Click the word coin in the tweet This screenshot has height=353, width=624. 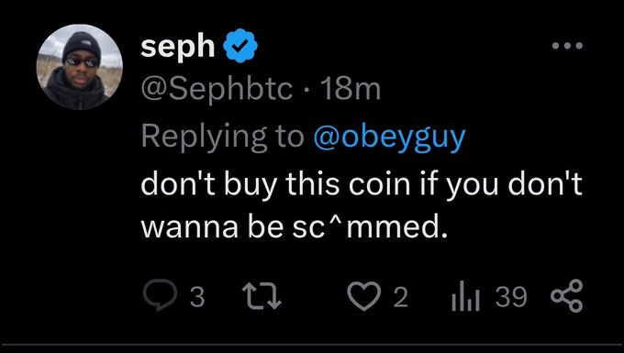coord(379,183)
